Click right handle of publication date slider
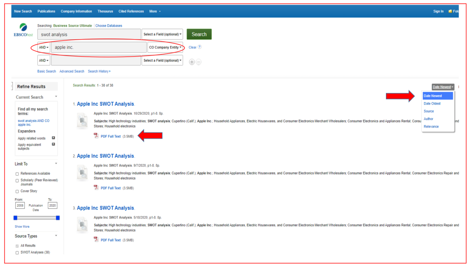Screen dimensions: 471x270 pos(57,218)
